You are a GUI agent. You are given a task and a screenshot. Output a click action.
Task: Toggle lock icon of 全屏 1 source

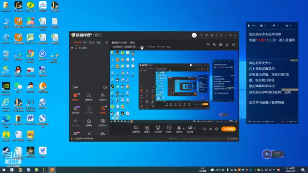(x=76, y=48)
